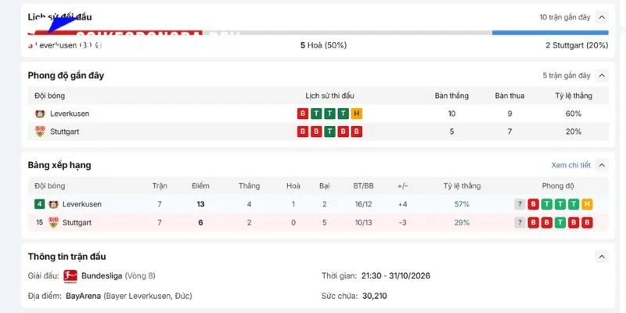Click Leverkusen's yellow H badge in standings

pyautogui.click(x=587, y=204)
